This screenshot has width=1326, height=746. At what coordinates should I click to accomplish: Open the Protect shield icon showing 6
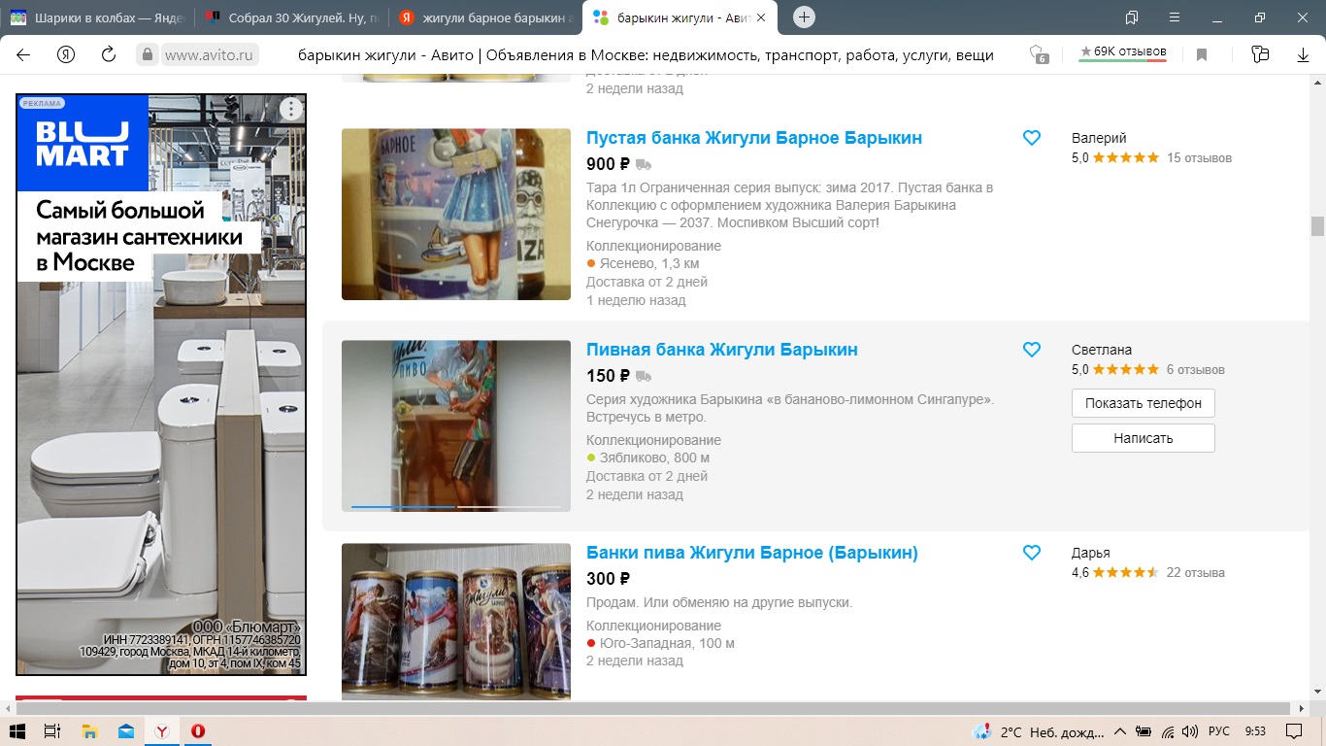pyautogui.click(x=1039, y=54)
